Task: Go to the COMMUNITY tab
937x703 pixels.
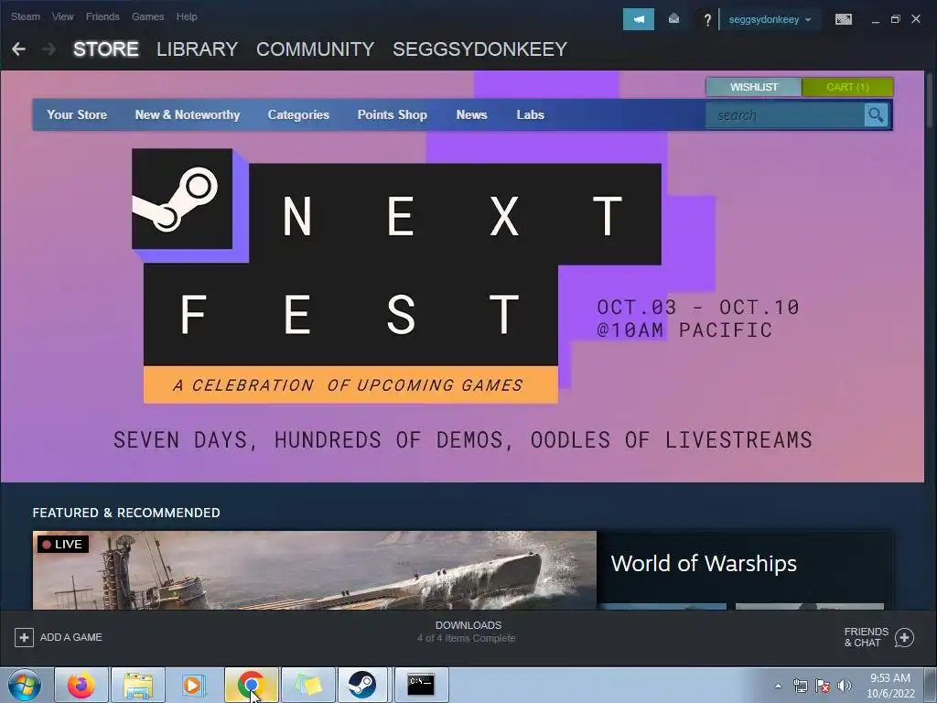Action: pyautogui.click(x=315, y=49)
